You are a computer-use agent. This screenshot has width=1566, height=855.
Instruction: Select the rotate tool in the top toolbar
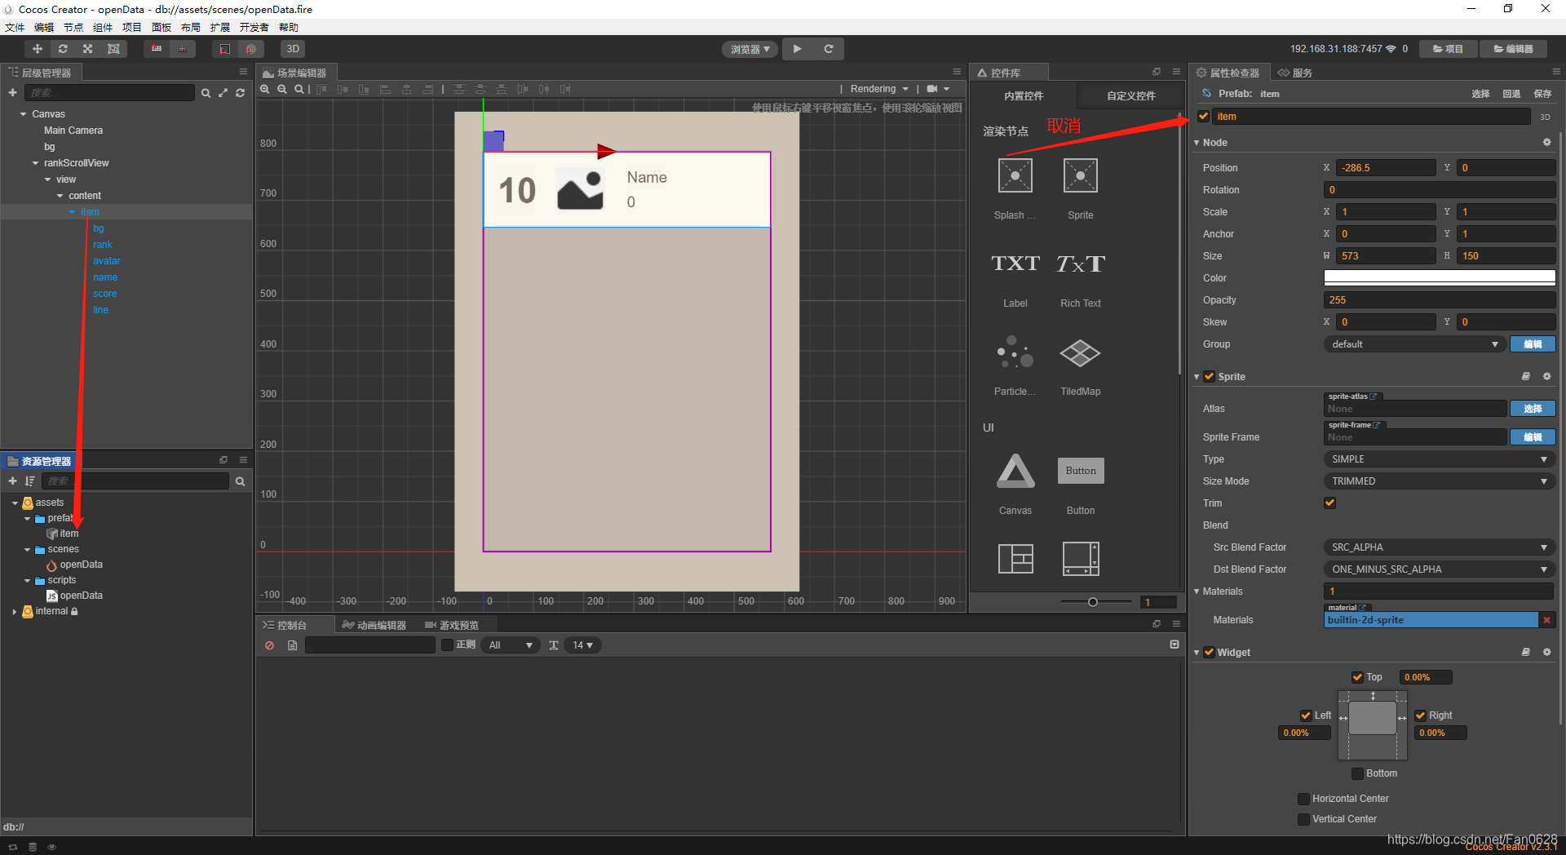(63, 49)
